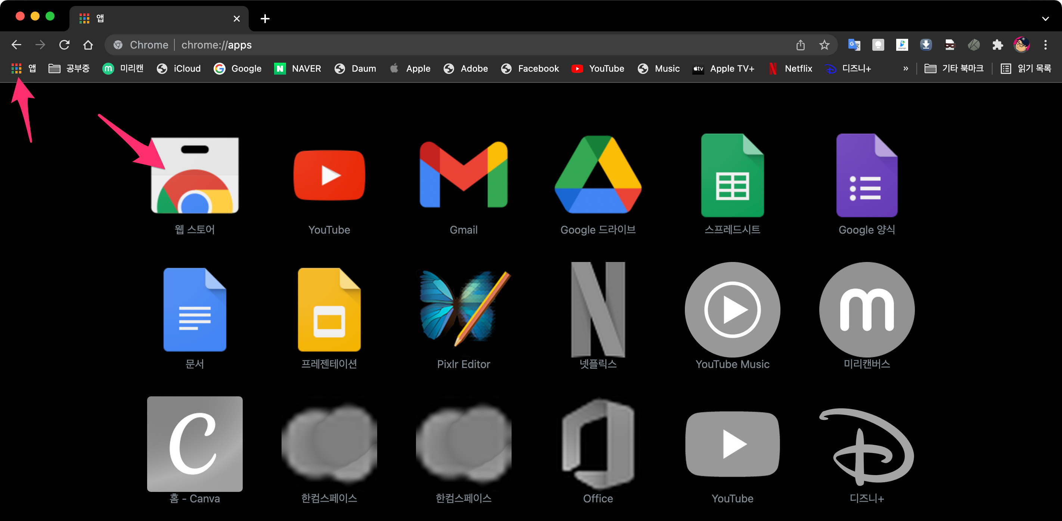Open the Pixlr Editor app
The width and height of the screenshot is (1062, 521).
[463, 309]
